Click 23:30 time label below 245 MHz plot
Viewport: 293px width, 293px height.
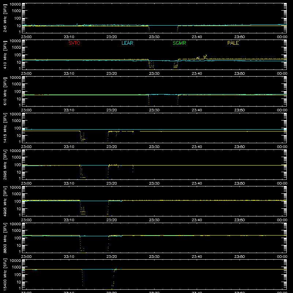coord(154,37)
